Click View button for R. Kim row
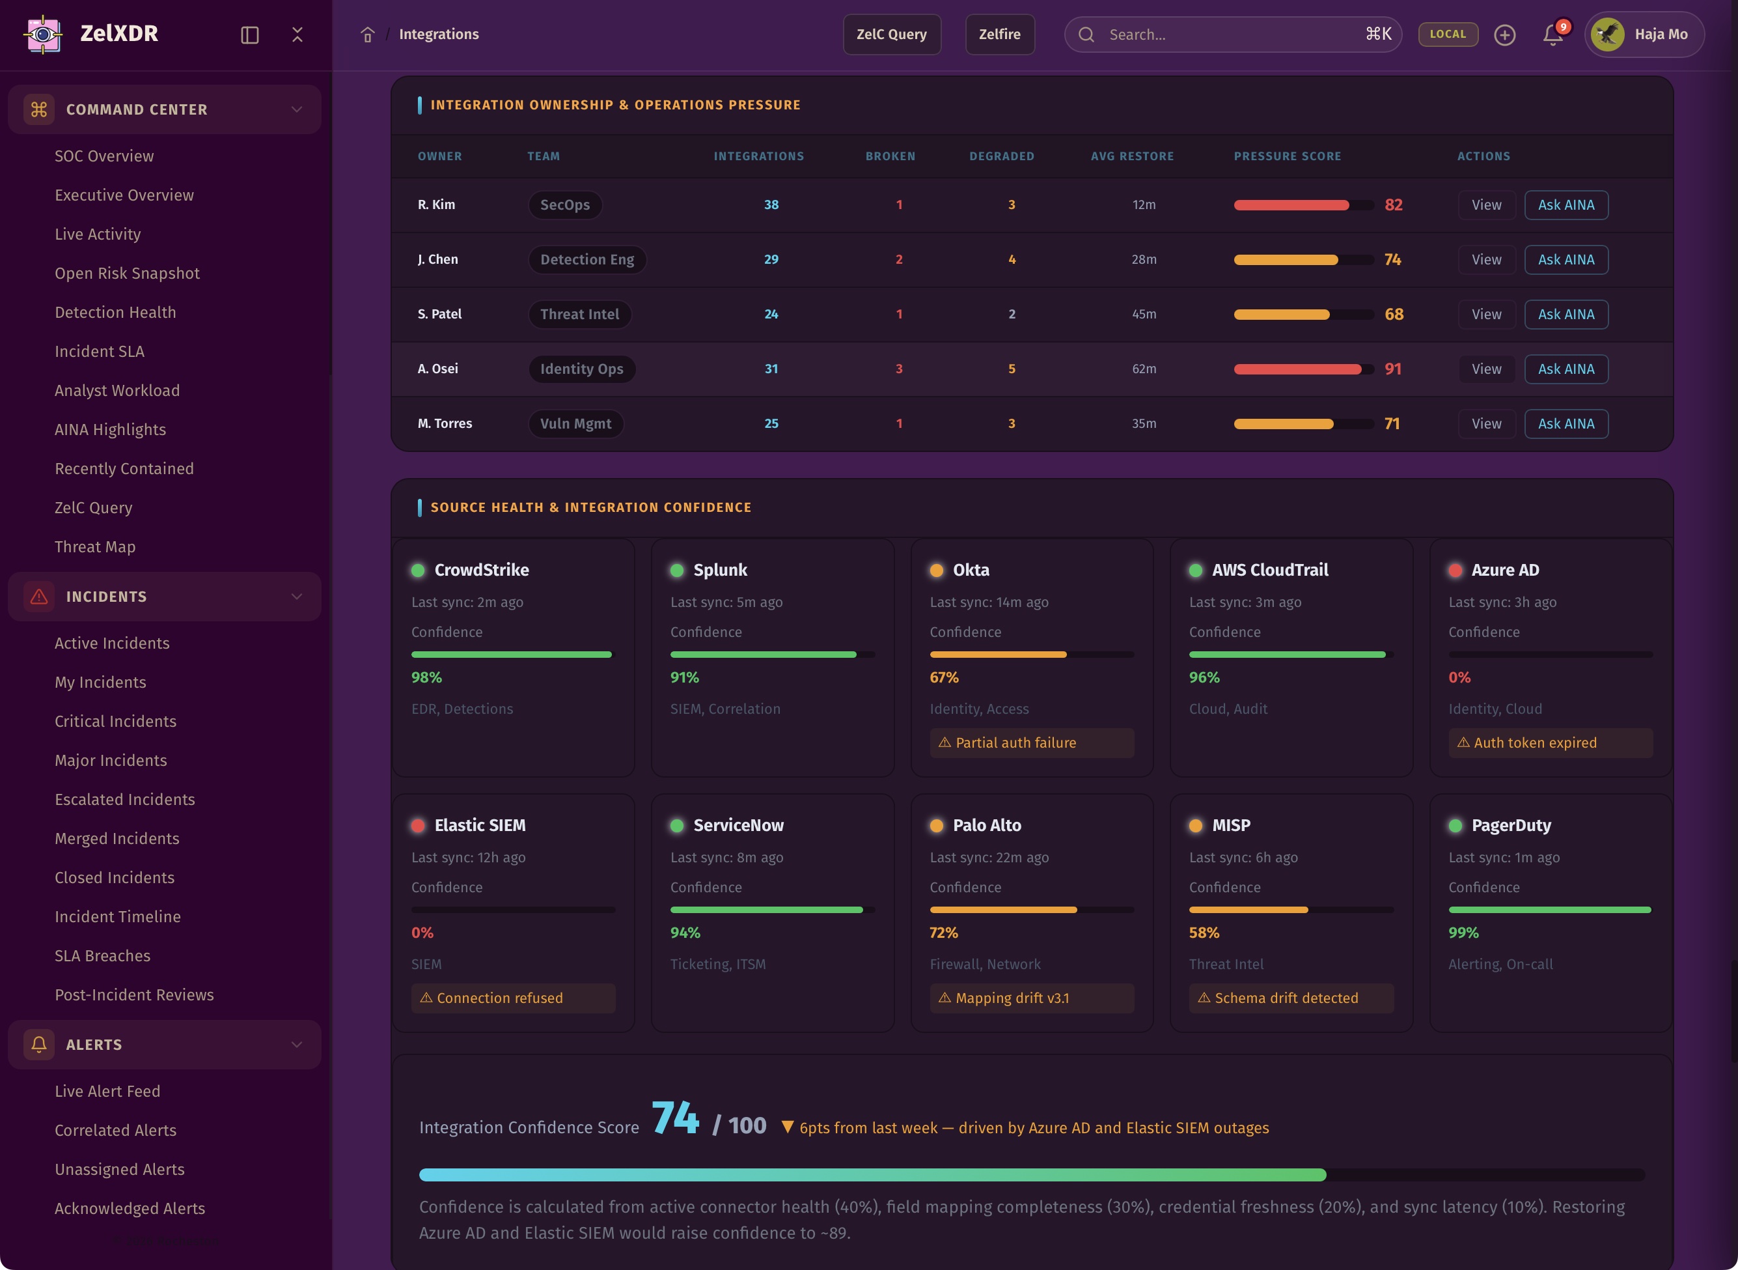The image size is (1738, 1270). pyautogui.click(x=1486, y=205)
